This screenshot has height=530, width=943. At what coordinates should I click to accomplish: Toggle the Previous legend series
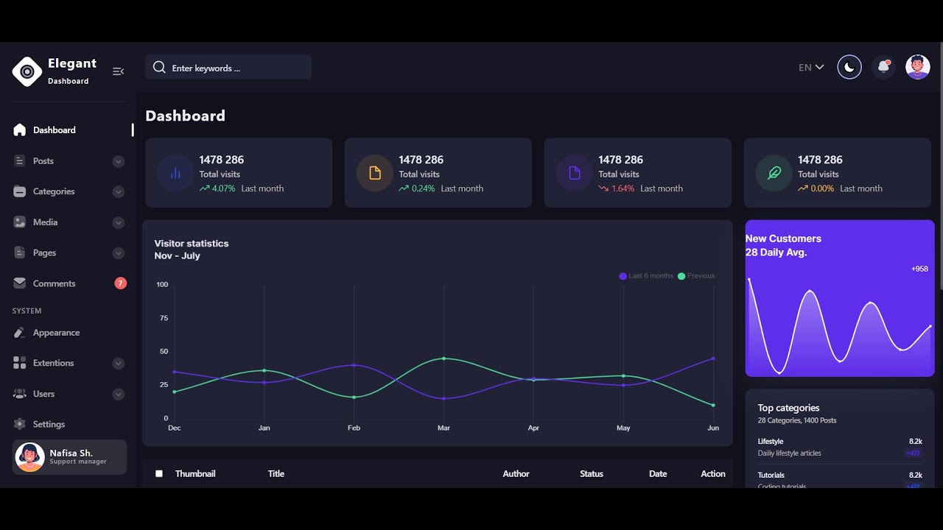[x=696, y=276]
